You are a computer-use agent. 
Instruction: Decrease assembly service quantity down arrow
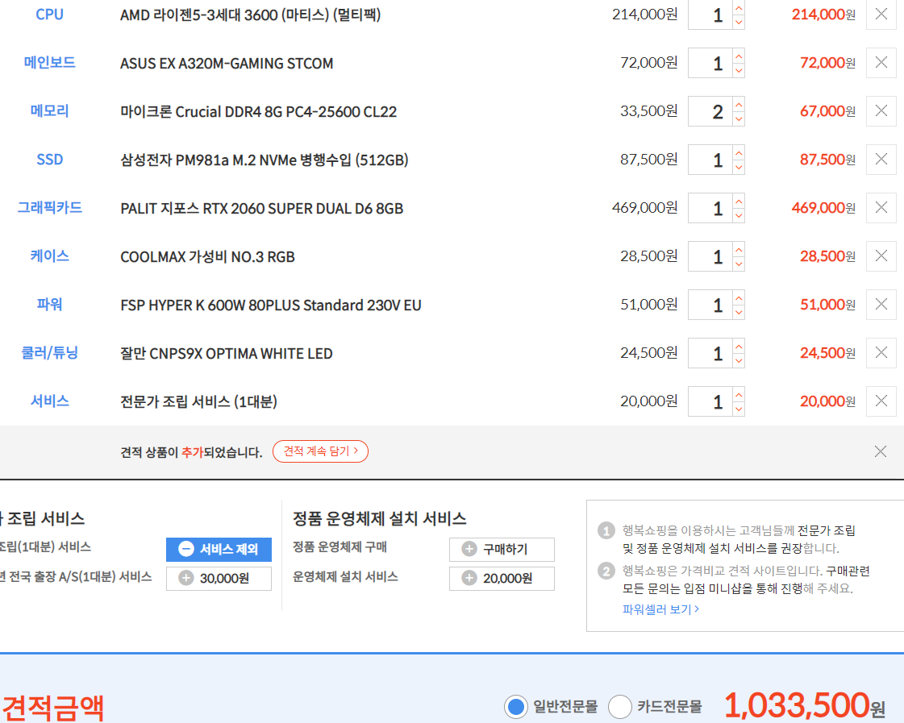point(739,409)
